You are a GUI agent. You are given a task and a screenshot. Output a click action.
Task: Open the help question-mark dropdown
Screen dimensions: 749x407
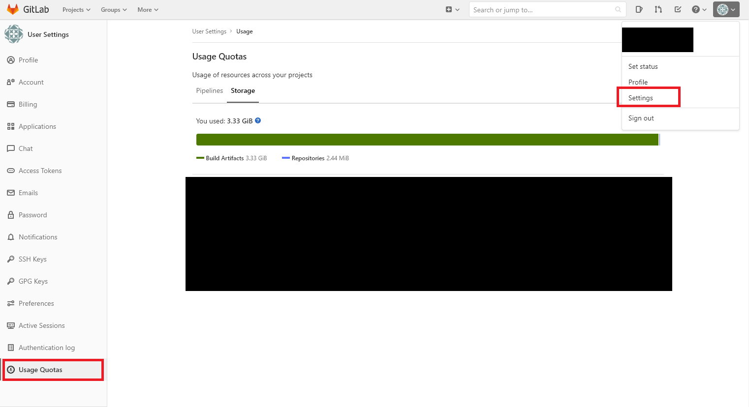tap(699, 9)
